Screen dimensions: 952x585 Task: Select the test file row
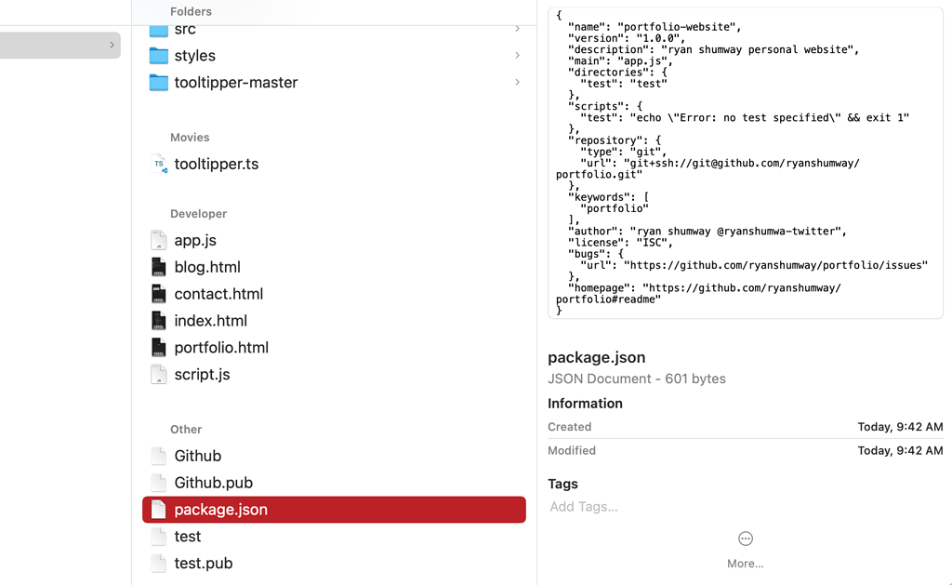tap(188, 537)
